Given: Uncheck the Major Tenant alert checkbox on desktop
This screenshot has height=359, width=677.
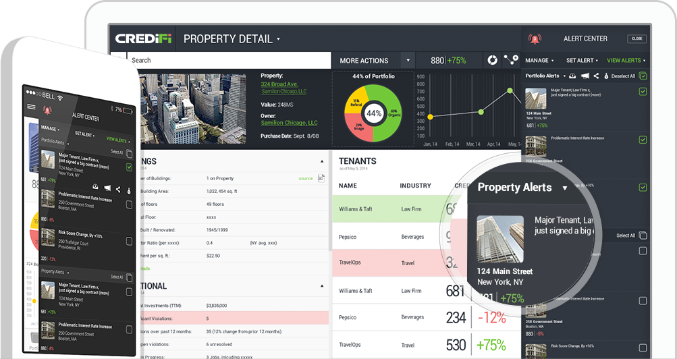Looking at the screenshot, I should (643, 92).
